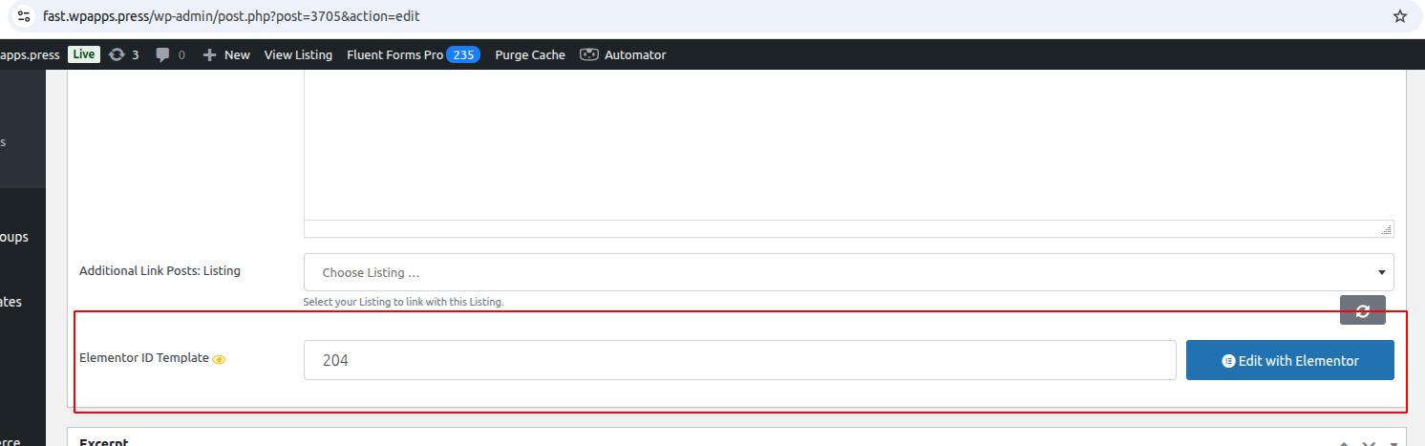Click the Automator robot icon
Image resolution: width=1425 pixels, height=446 pixels.
pyautogui.click(x=589, y=54)
